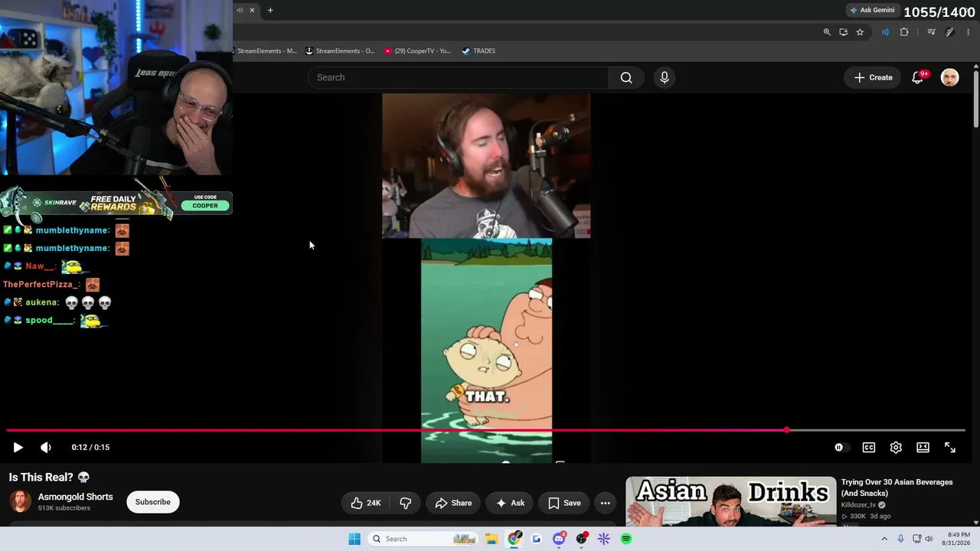Show hidden system tray icons

884,539
